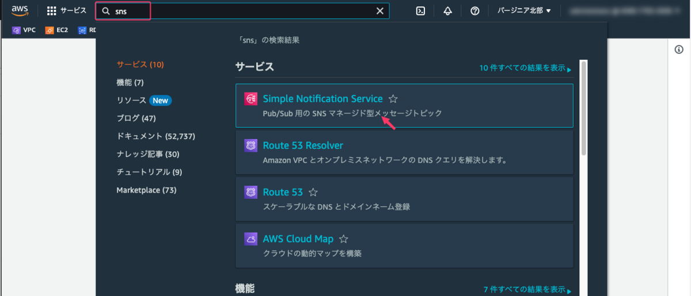This screenshot has height=296, width=691.
Task: Select the 機能 (7) filter
Action: click(x=130, y=82)
